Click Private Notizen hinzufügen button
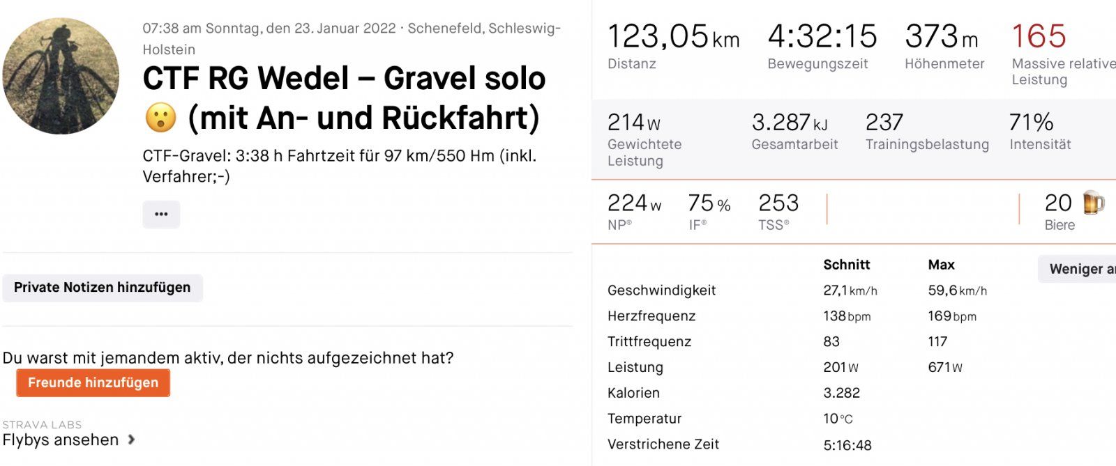The width and height of the screenshot is (1116, 466). (x=103, y=288)
